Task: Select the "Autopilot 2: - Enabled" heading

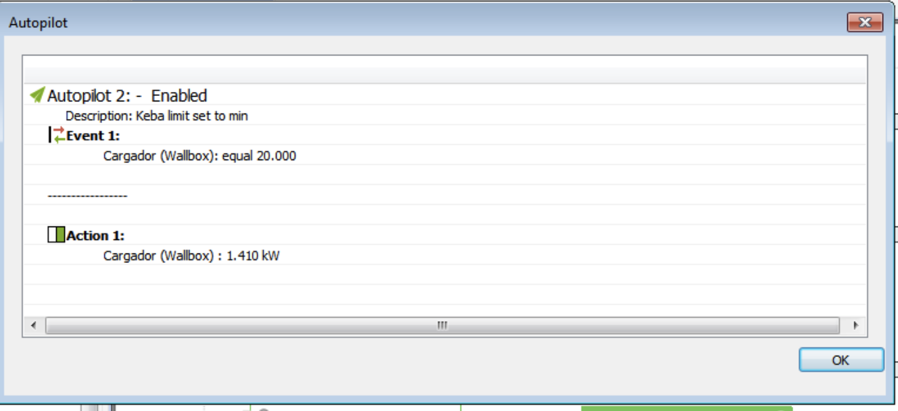Action: coord(126,95)
